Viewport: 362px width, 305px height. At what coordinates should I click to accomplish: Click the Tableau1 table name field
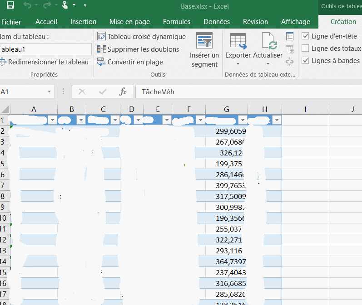(45, 49)
